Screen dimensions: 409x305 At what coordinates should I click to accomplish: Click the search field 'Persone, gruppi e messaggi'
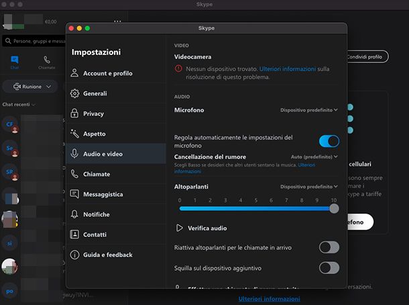click(x=34, y=41)
